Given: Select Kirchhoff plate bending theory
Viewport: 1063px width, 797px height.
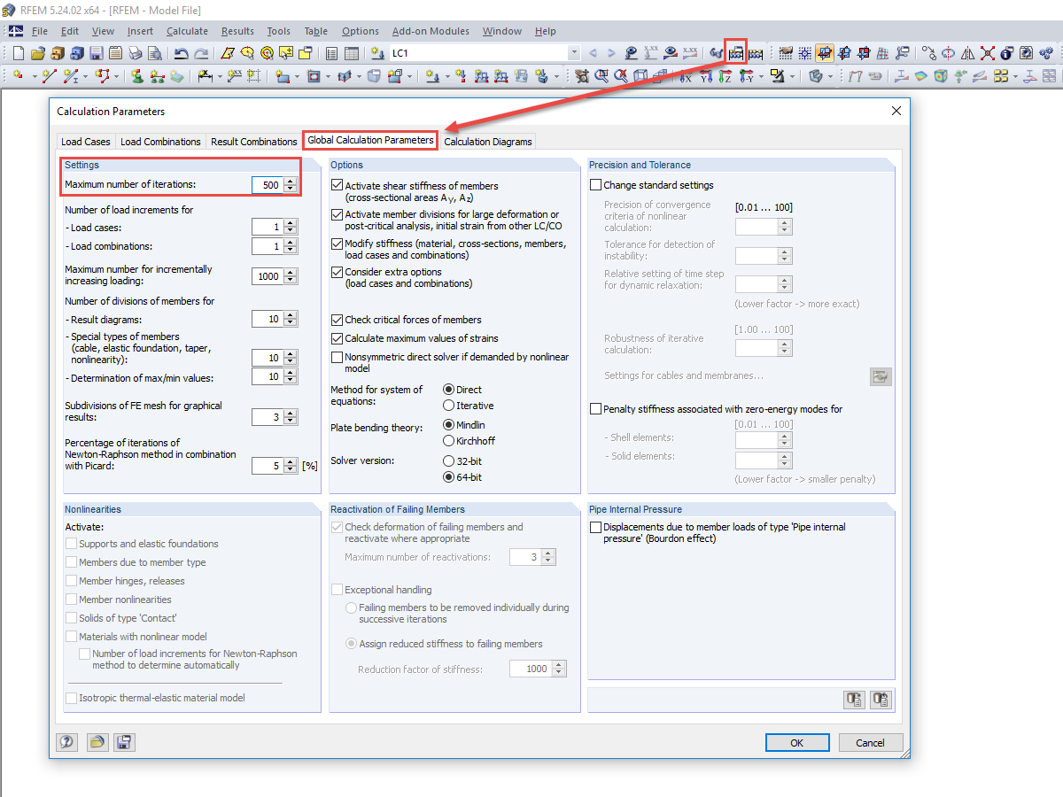Looking at the screenshot, I should pos(448,441).
